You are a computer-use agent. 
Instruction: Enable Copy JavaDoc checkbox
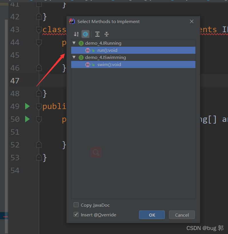[76, 205]
